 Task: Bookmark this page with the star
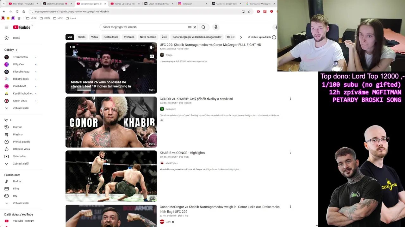(x=249, y=11)
